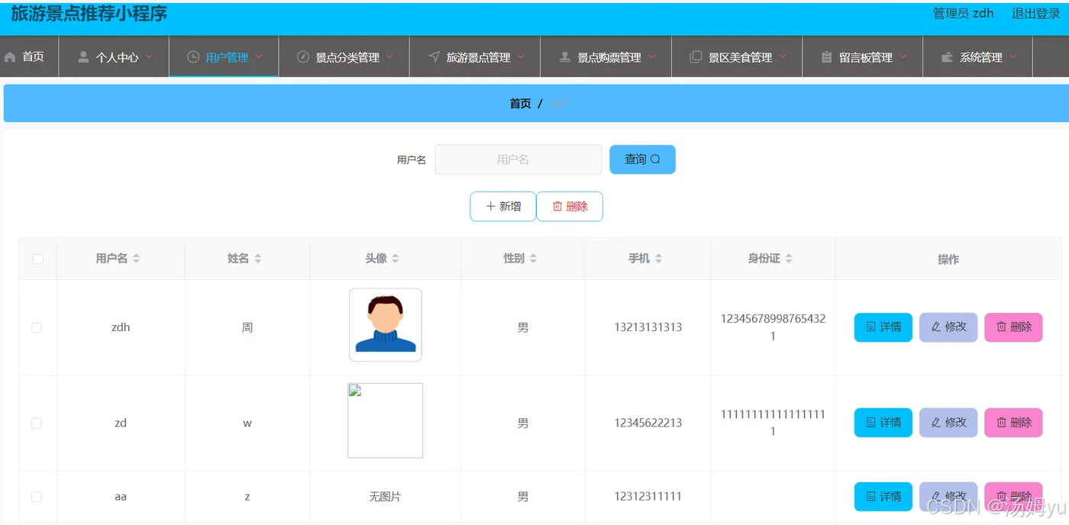Expand the 景点分类管理 dropdown arrow
Image resolution: width=1069 pixels, height=525 pixels.
click(389, 56)
